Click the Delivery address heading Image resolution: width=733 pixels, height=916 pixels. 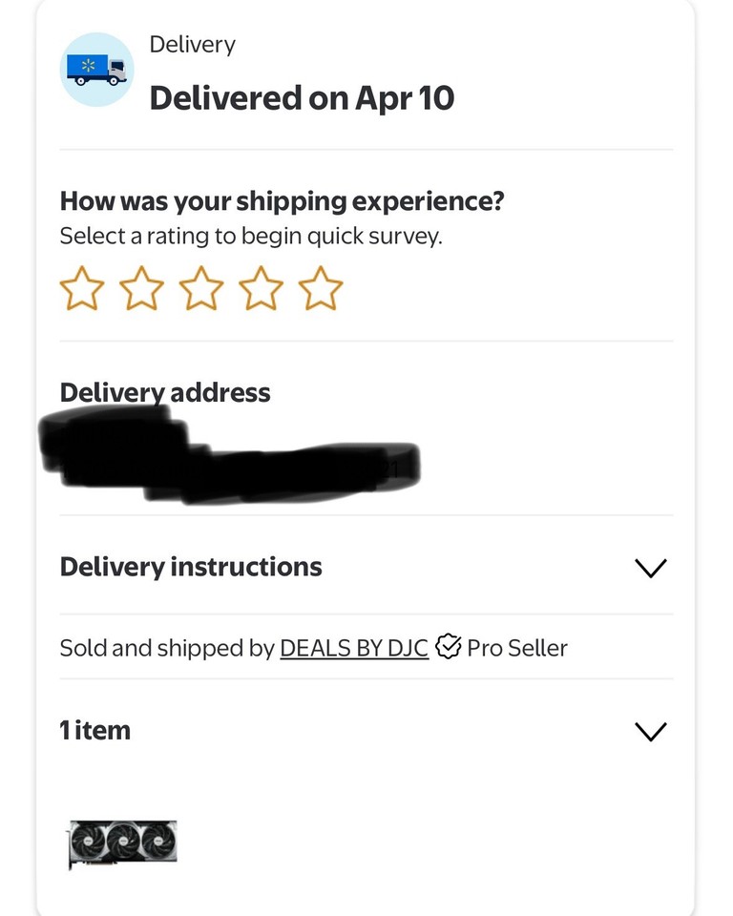point(165,393)
